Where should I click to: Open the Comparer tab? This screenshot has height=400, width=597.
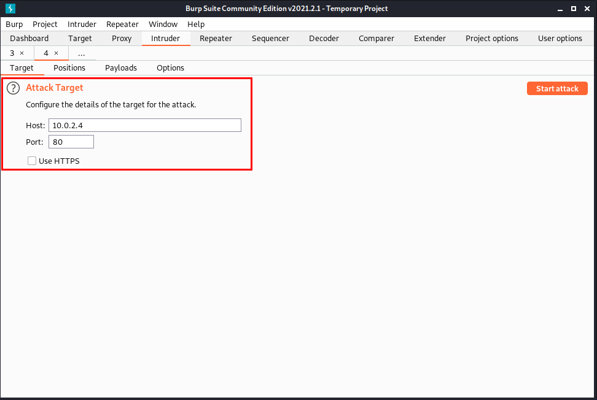tap(376, 39)
